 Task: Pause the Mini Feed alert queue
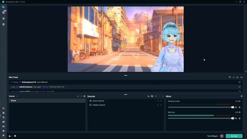click(233, 77)
